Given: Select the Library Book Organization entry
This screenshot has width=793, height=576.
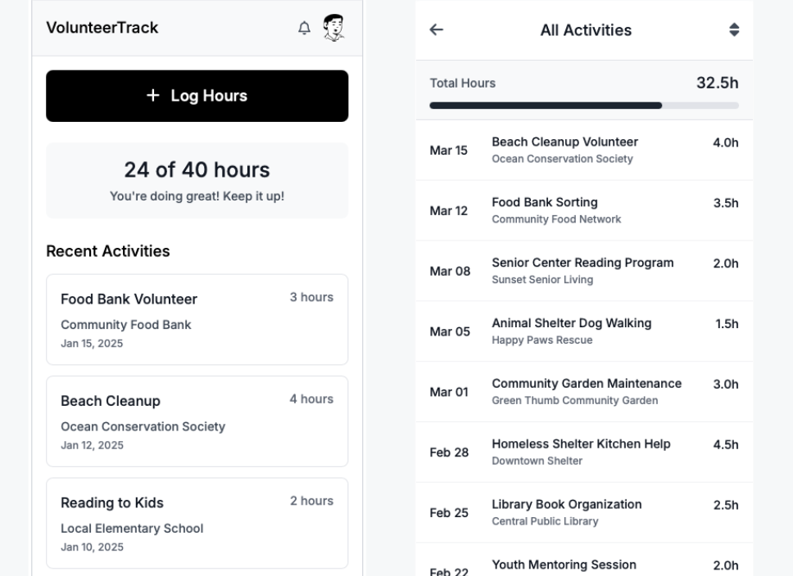Looking at the screenshot, I should pyautogui.click(x=584, y=512).
